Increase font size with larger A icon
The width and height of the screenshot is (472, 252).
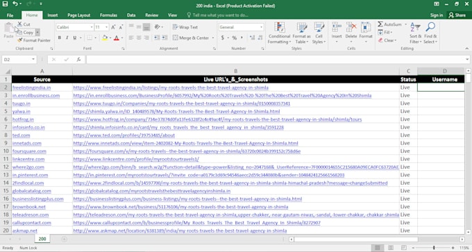[113, 27]
